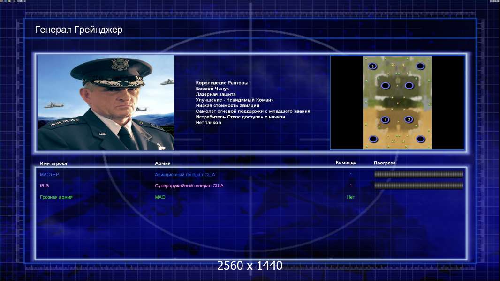Select player name 'Грозная армия'
The width and height of the screenshot is (500, 281).
(x=56, y=197)
